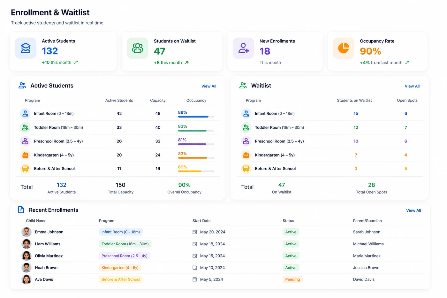
Task: Select the Preschool Room program tag for Olivia Martinez
Action: pyautogui.click(x=125, y=256)
